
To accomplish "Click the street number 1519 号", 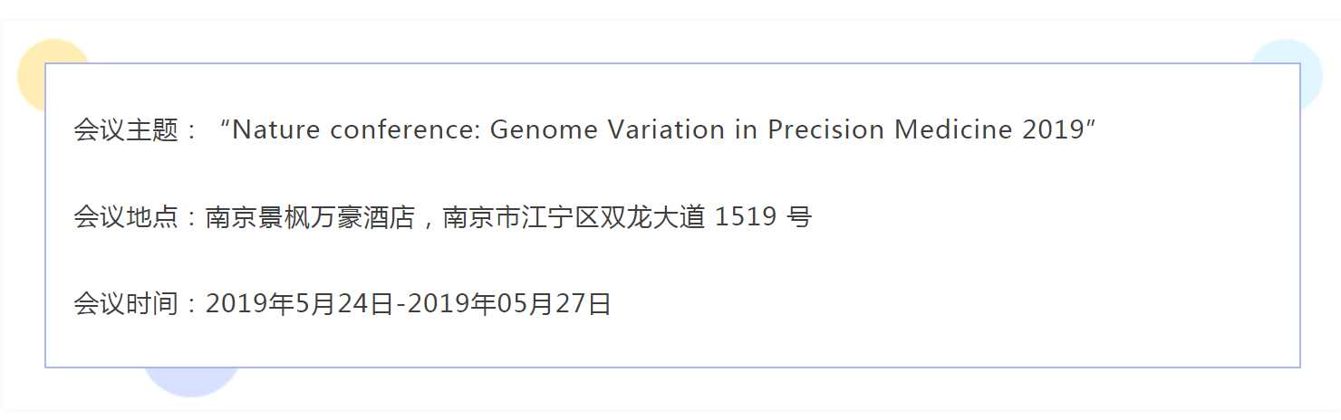I will [763, 217].
